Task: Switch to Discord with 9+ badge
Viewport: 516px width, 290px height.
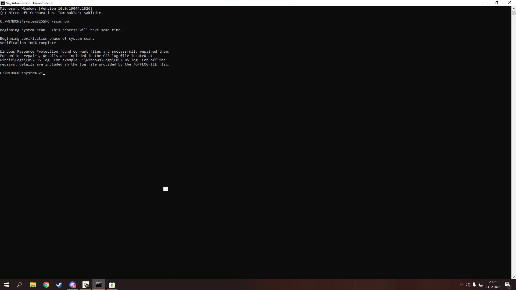Action: 73,285
